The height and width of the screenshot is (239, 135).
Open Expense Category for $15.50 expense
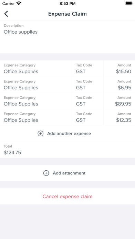tap(36, 69)
